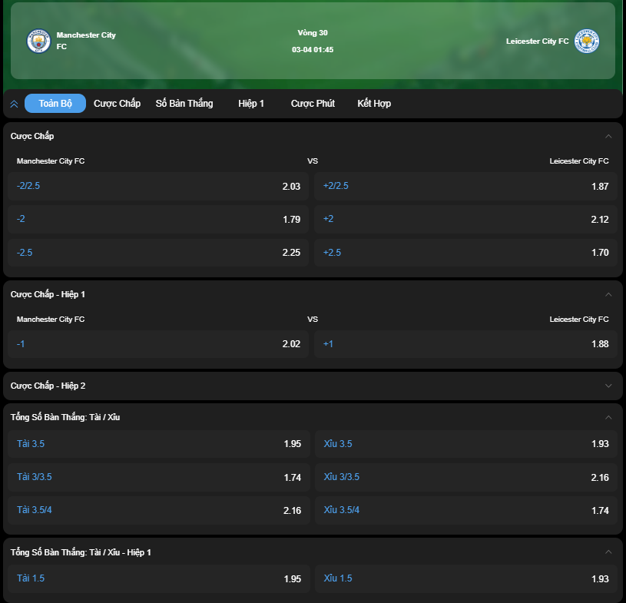Choose first-half Tài 1.5 at 1.95
Viewport: 626px width, 603px height.
[x=159, y=578]
